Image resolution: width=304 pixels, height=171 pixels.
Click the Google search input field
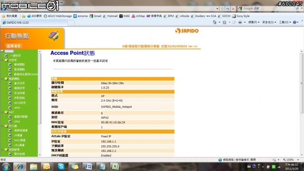268,9
